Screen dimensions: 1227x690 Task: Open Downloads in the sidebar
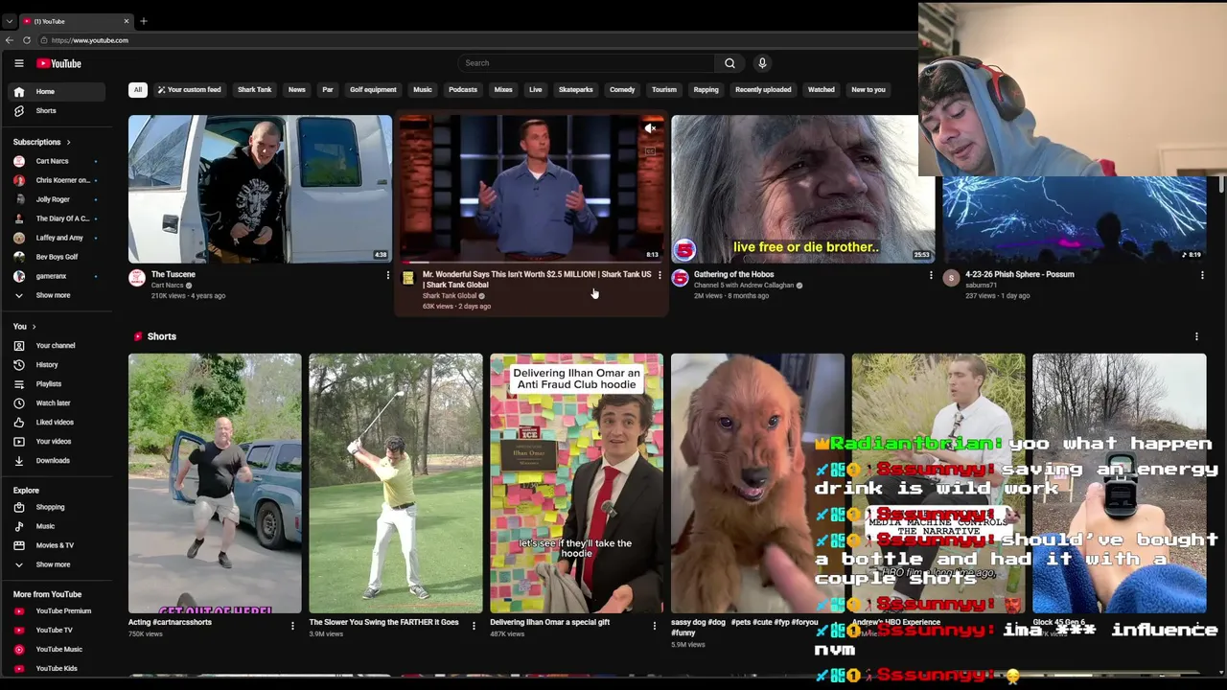pyautogui.click(x=58, y=460)
